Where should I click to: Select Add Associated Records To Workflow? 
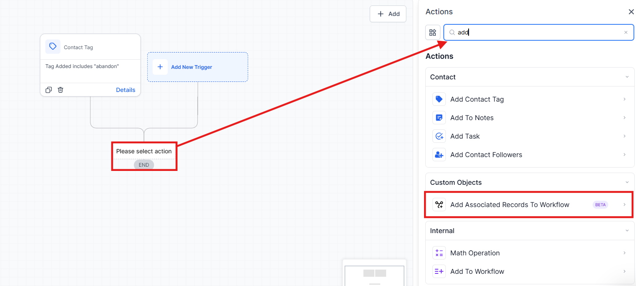(509, 205)
